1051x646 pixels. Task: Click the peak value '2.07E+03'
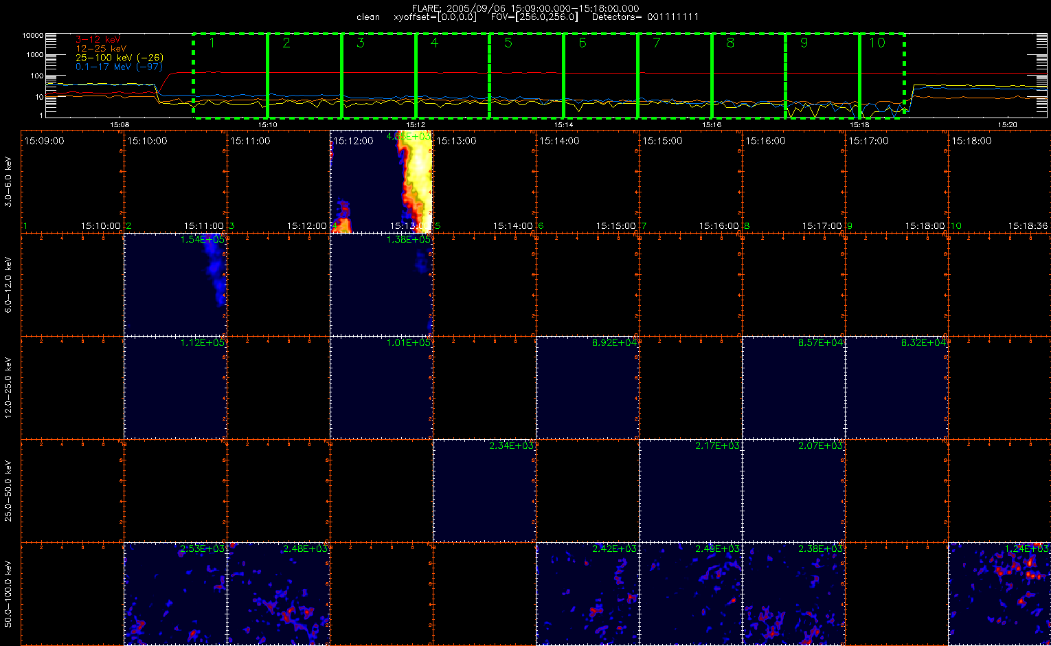tap(821, 445)
